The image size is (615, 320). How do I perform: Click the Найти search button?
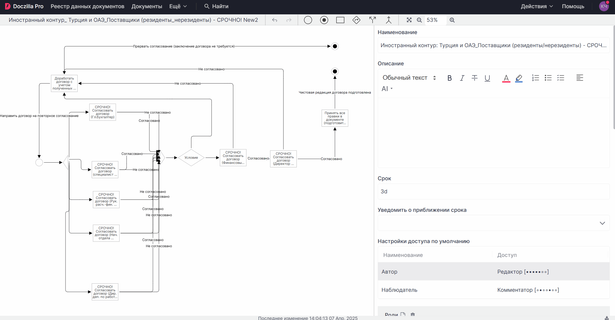(217, 6)
